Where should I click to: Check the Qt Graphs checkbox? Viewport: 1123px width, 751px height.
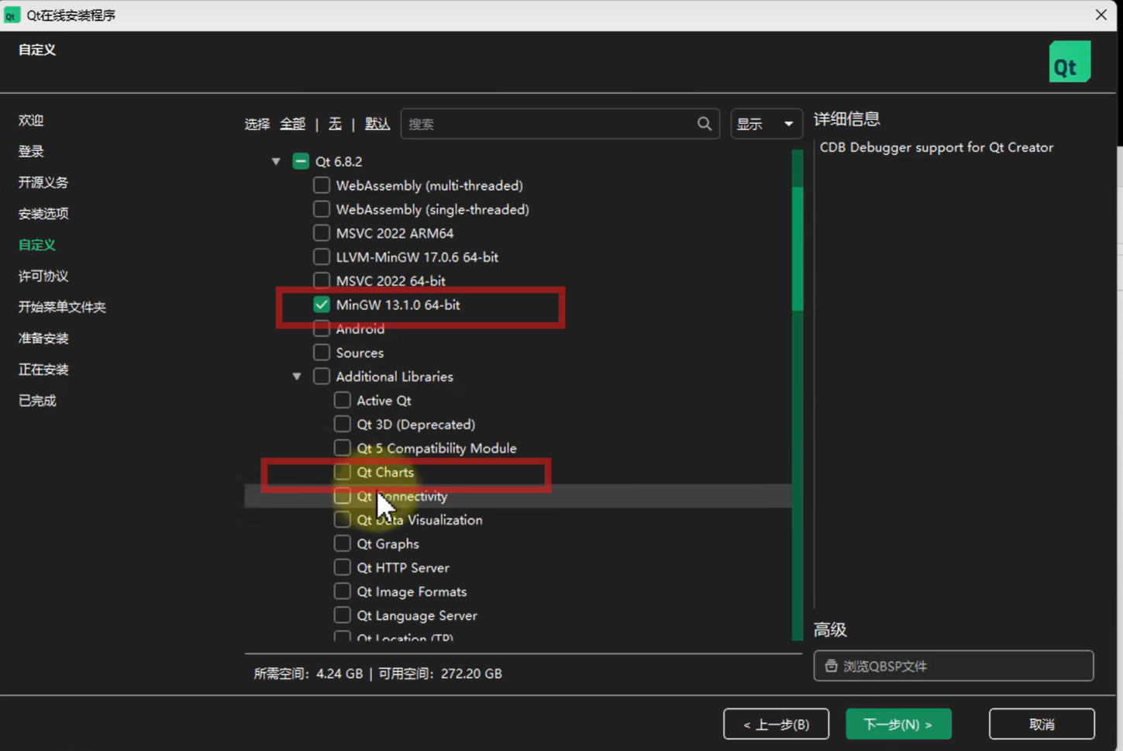tap(343, 543)
